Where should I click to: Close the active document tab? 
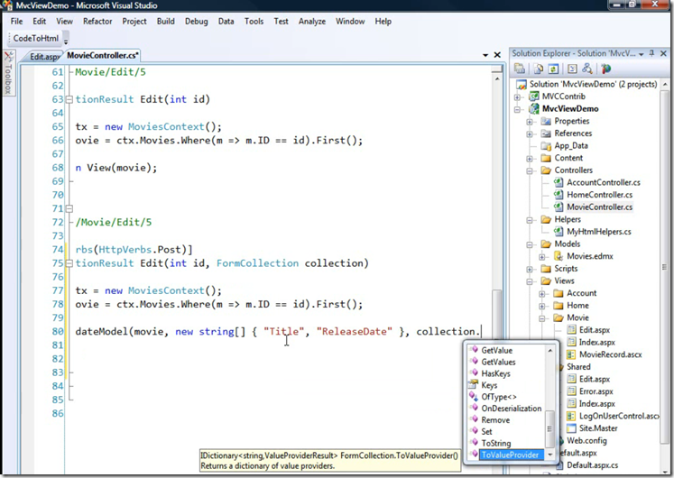pos(497,55)
